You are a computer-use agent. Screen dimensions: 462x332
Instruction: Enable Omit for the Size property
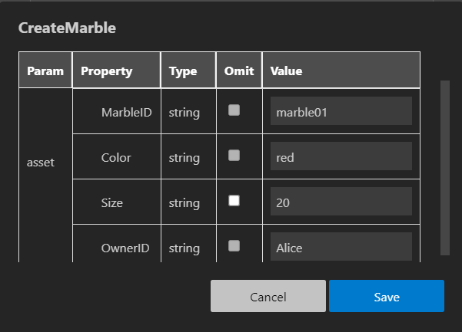pyautogui.click(x=234, y=201)
